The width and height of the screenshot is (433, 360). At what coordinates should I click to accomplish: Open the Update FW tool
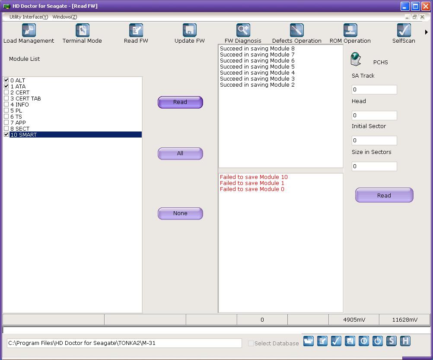click(x=189, y=34)
